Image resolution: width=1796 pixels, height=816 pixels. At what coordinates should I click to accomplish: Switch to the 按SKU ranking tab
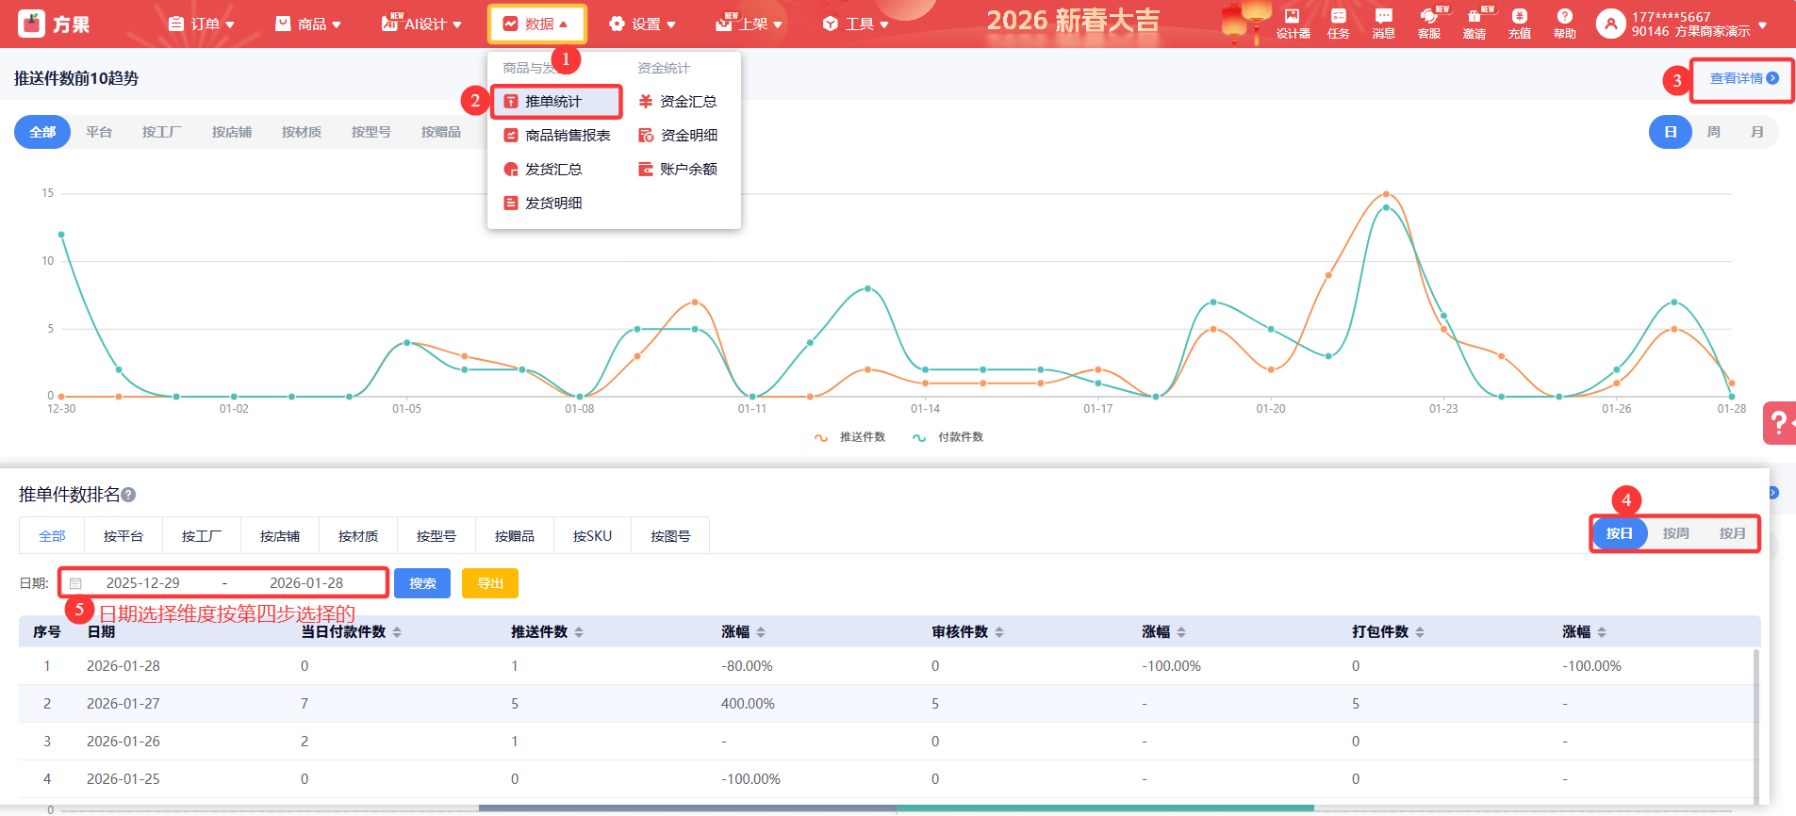[x=592, y=536]
